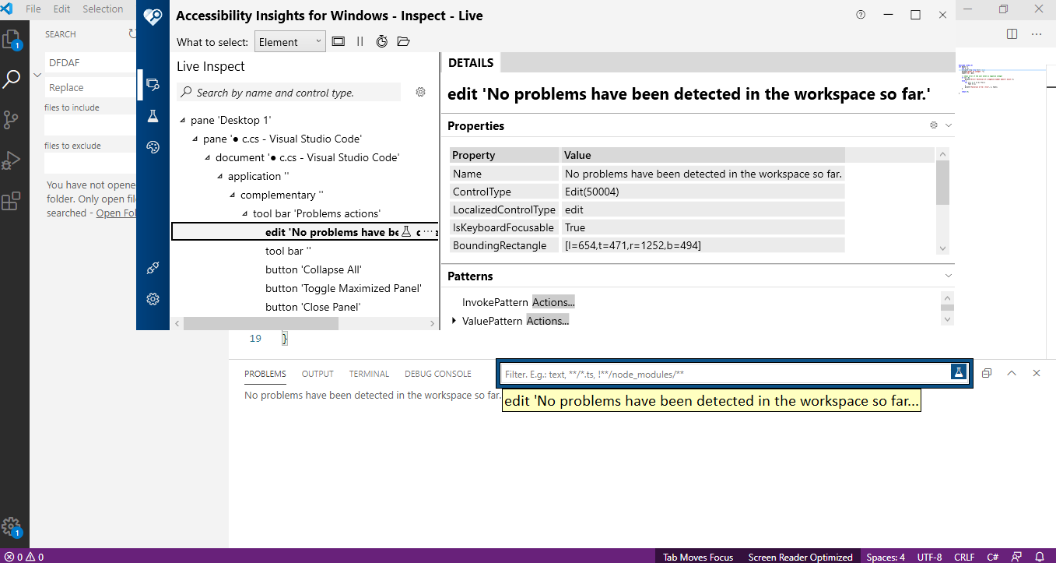The width and height of the screenshot is (1056, 563).
Task: Click the stopwatch timed-selection icon in the toolbar
Action: pyautogui.click(x=381, y=41)
